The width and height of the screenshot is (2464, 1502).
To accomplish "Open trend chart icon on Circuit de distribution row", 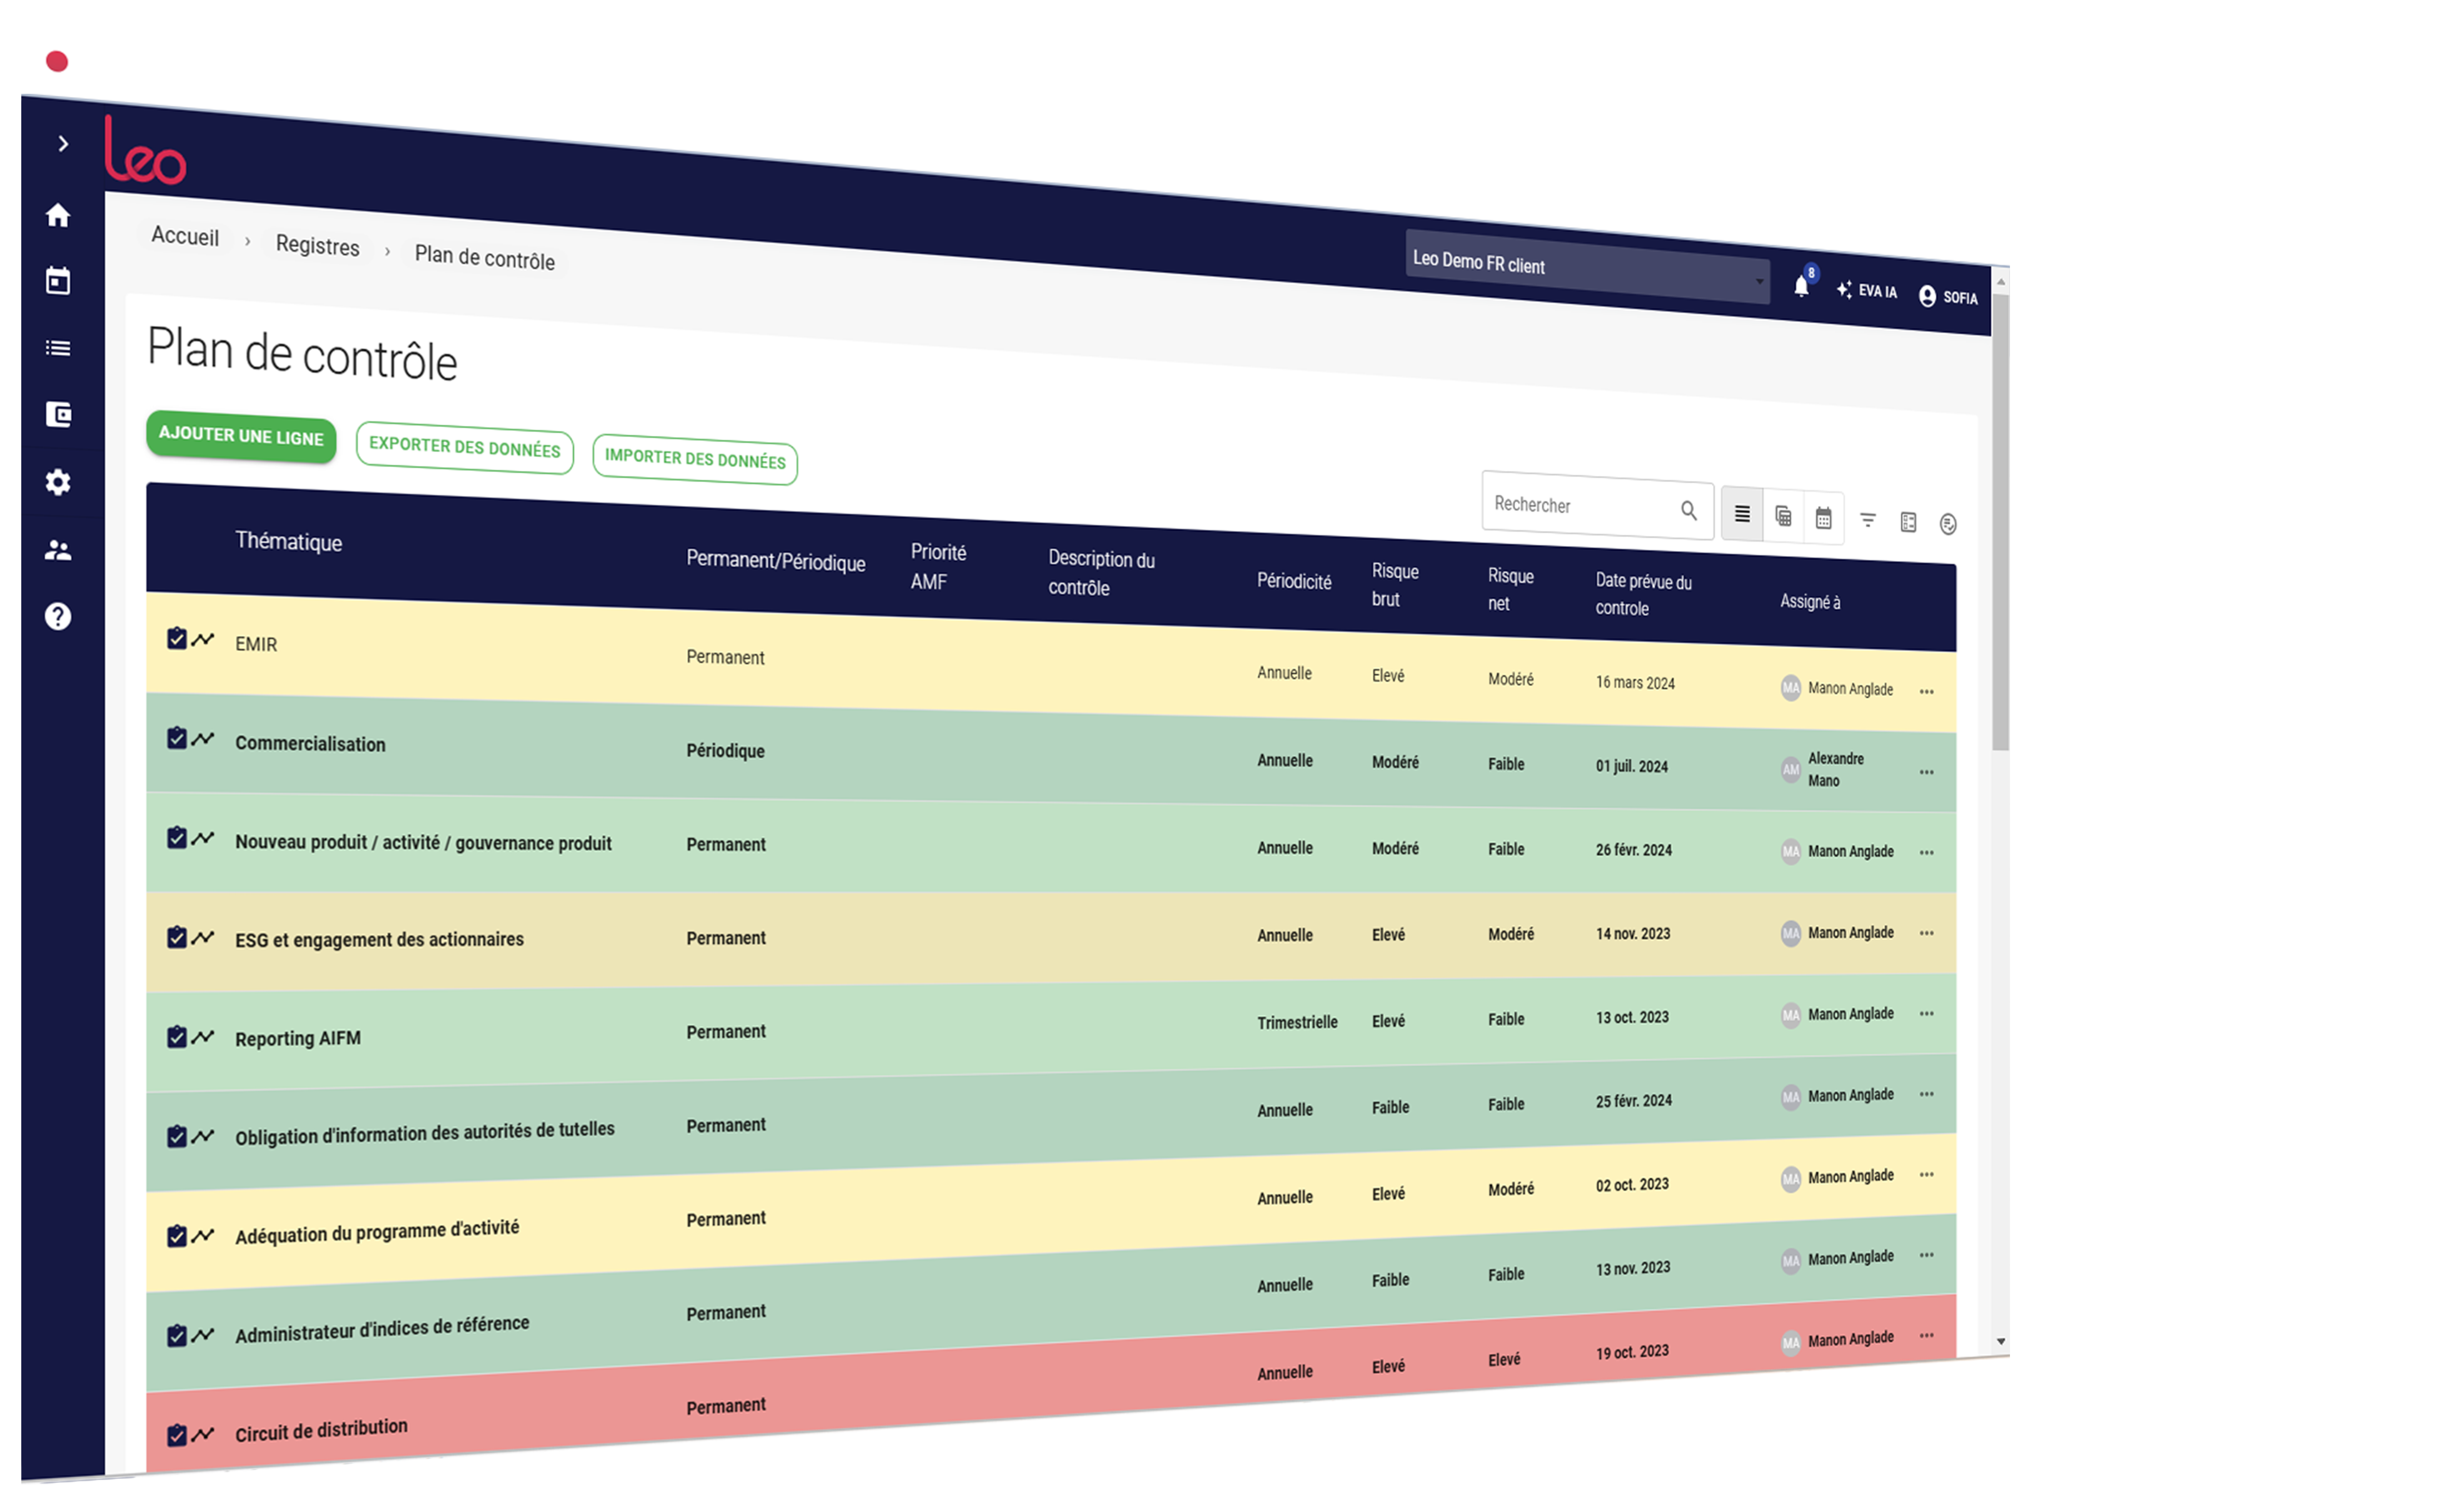I will coord(203,1434).
